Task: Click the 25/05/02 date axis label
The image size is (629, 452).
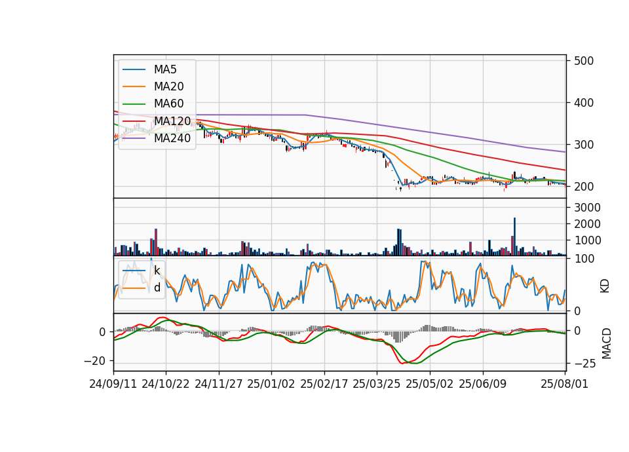Action: pos(430,384)
